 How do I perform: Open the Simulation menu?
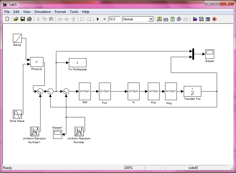pyautogui.click(x=42, y=12)
